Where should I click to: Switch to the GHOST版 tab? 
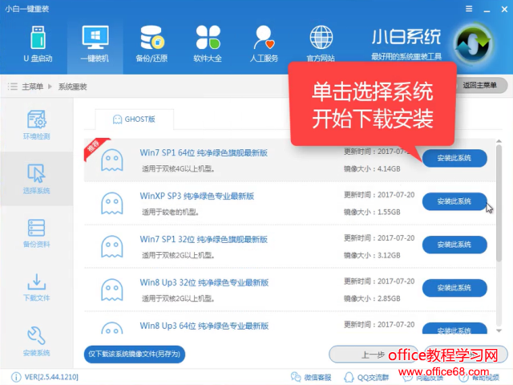[x=134, y=120]
